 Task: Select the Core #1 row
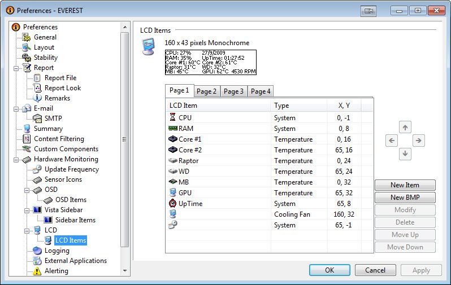tap(270, 139)
